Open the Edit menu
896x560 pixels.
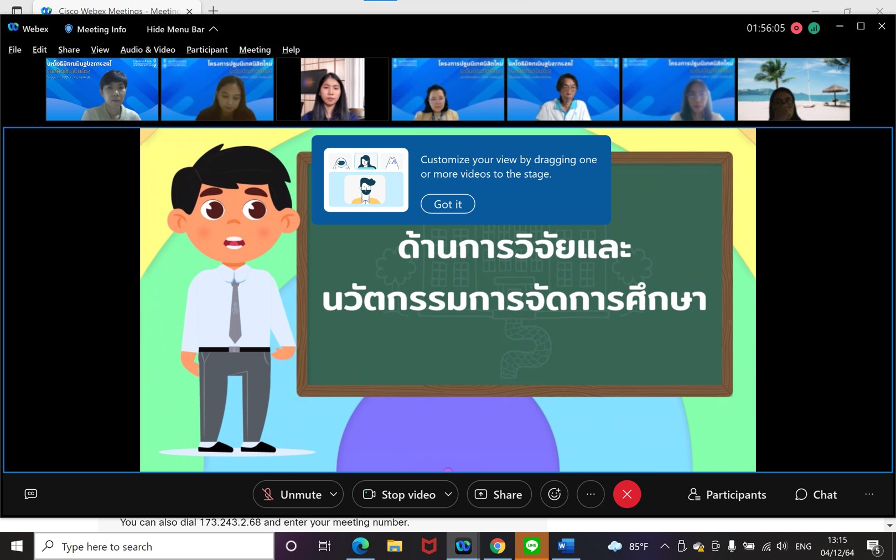39,49
